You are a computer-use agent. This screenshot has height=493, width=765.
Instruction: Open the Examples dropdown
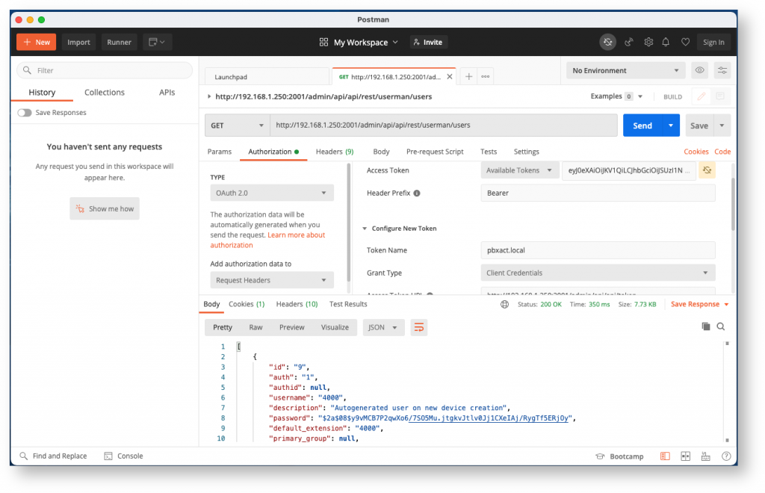(616, 96)
